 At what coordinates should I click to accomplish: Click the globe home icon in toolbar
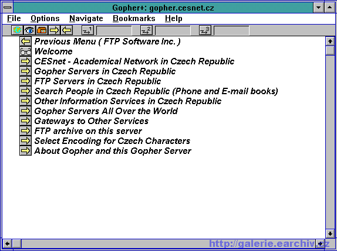click(17, 30)
